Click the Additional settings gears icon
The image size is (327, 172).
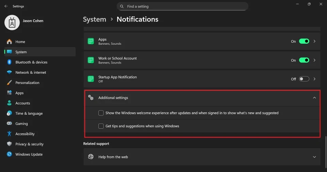point(91,97)
